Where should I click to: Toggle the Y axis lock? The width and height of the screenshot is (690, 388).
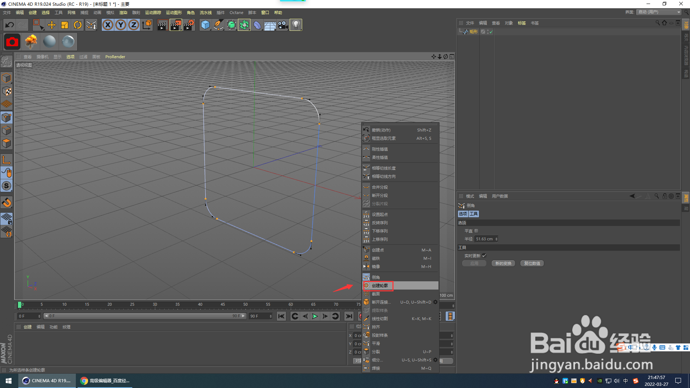click(x=121, y=25)
